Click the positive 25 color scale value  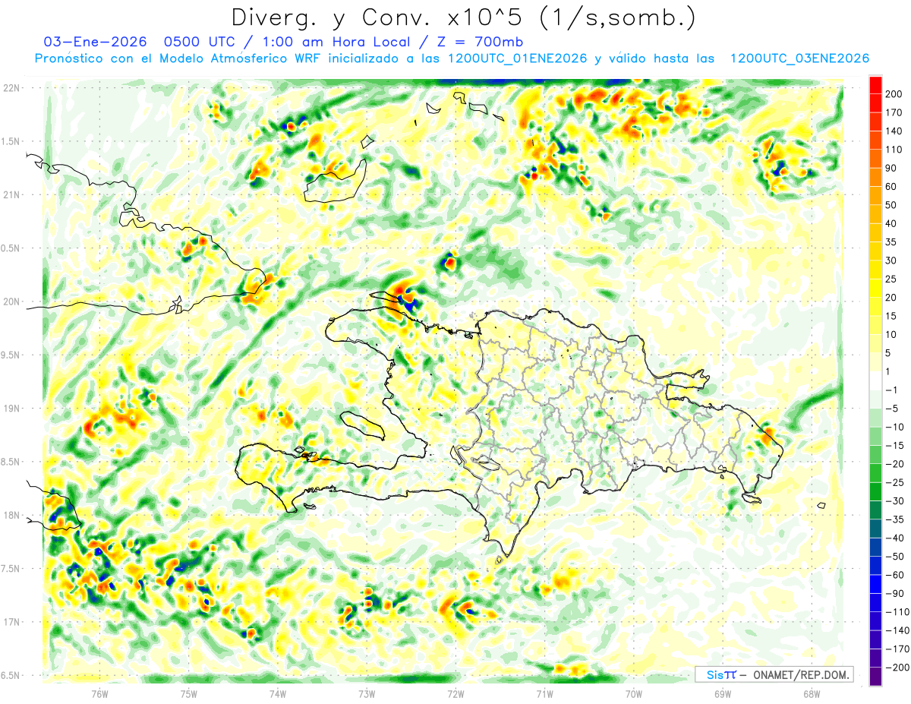tap(891, 279)
